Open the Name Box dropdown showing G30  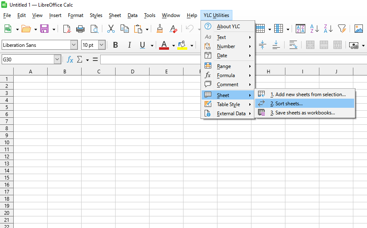coord(57,60)
